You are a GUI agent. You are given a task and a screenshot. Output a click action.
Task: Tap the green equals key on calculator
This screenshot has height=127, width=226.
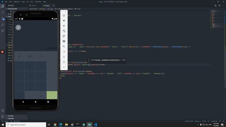(x=52, y=95)
